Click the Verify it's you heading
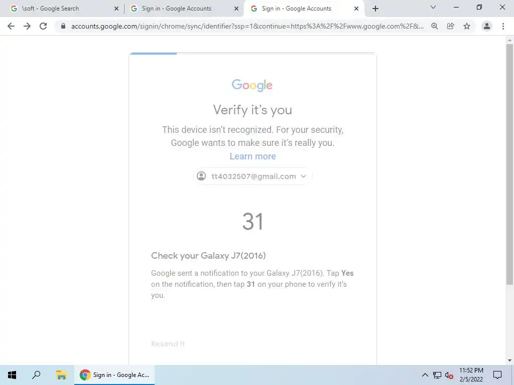 click(252, 110)
